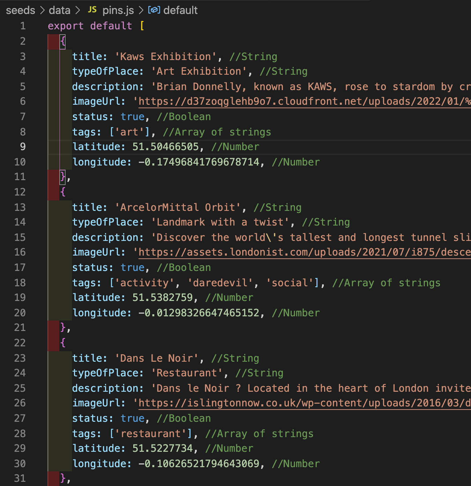Click line number 9 to select that line
Image resolution: width=471 pixels, height=486 pixels.
pos(23,147)
